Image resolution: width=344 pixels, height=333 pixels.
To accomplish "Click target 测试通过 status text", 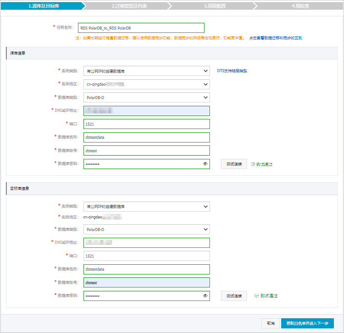I will 269,296.
